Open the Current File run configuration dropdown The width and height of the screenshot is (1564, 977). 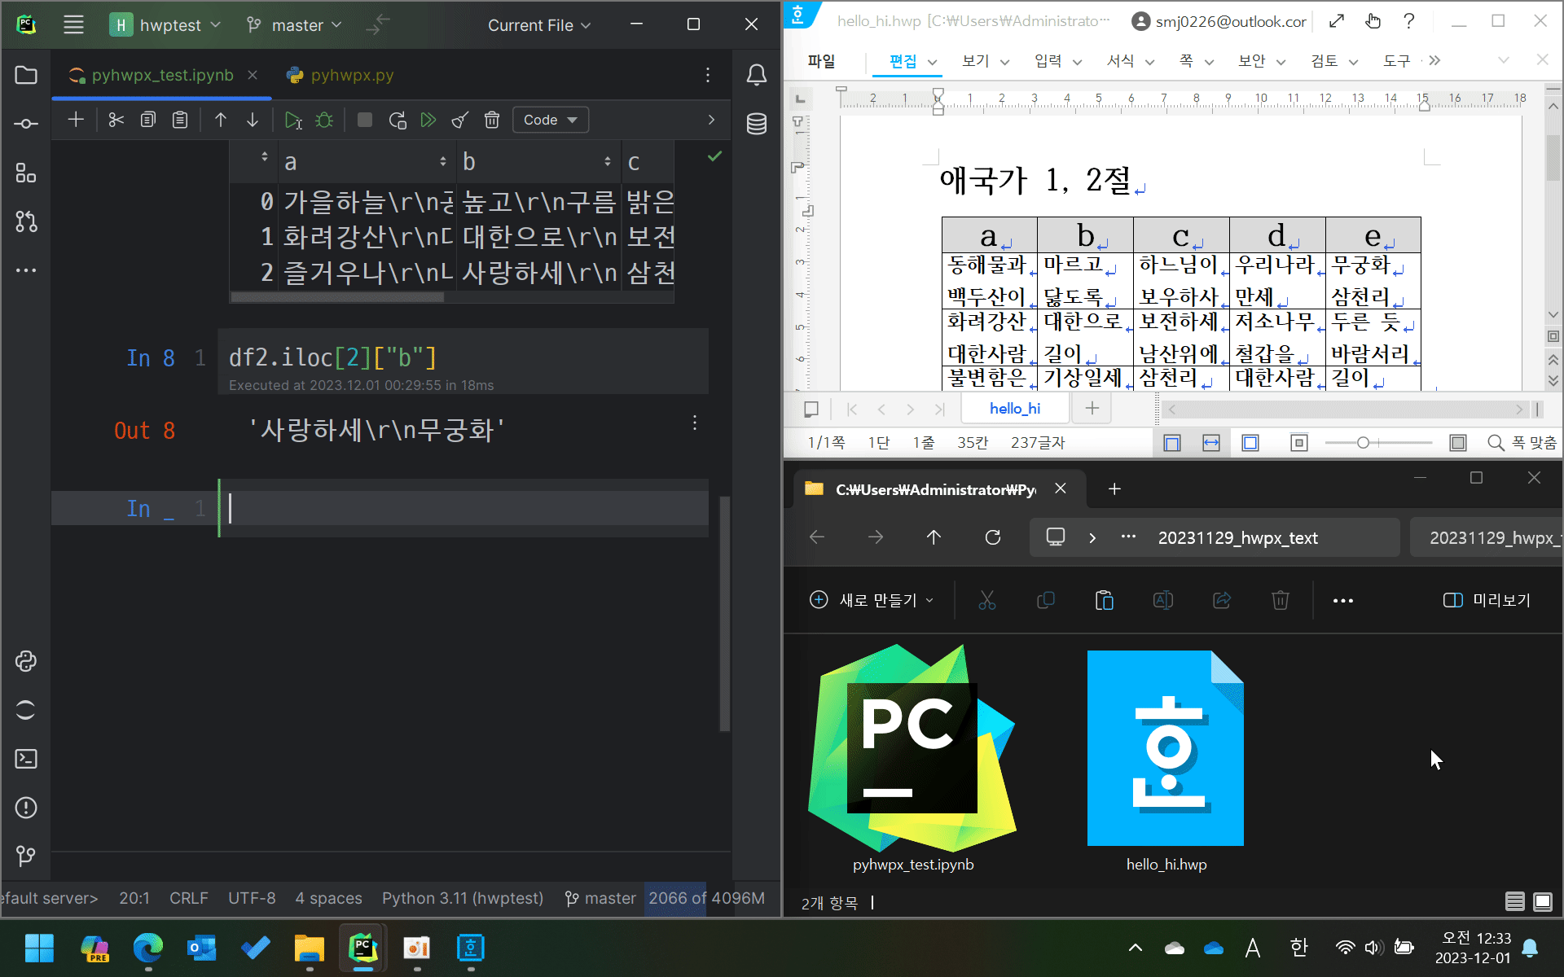pos(538,25)
